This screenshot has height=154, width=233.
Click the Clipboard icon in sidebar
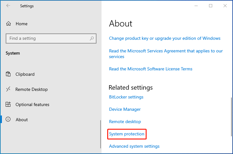click(8, 74)
